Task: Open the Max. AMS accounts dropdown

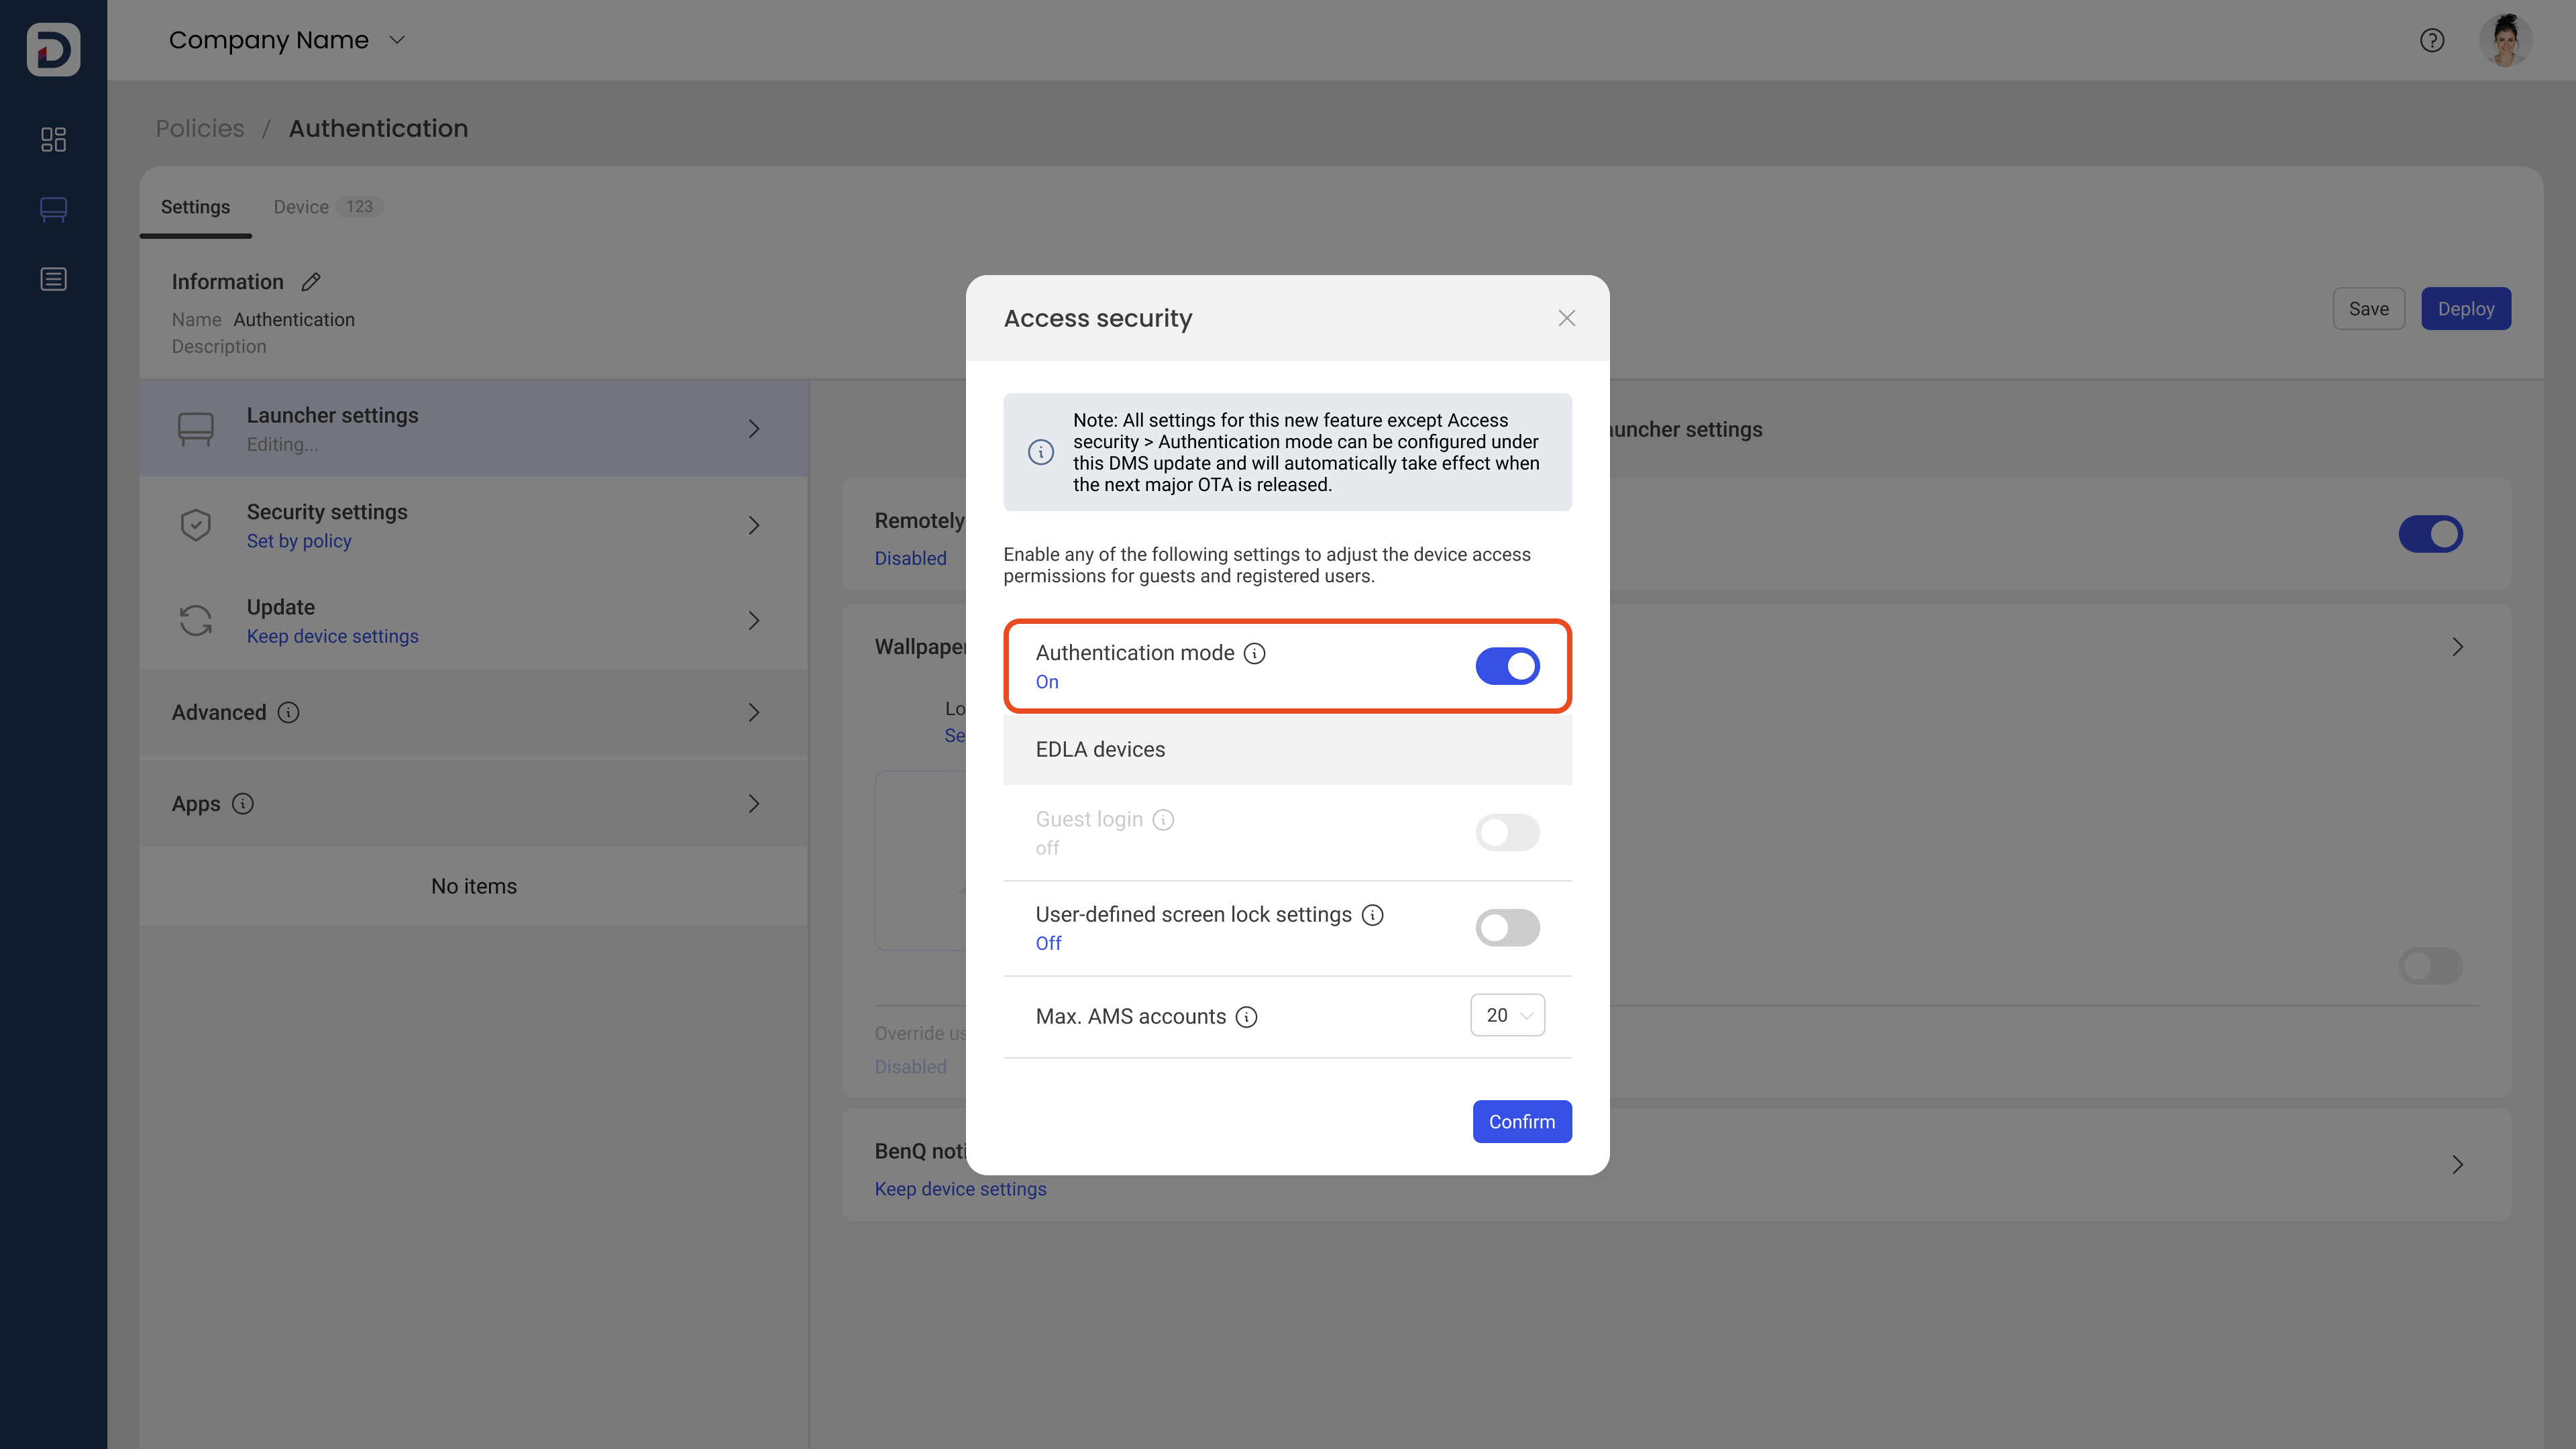Action: click(1507, 1015)
